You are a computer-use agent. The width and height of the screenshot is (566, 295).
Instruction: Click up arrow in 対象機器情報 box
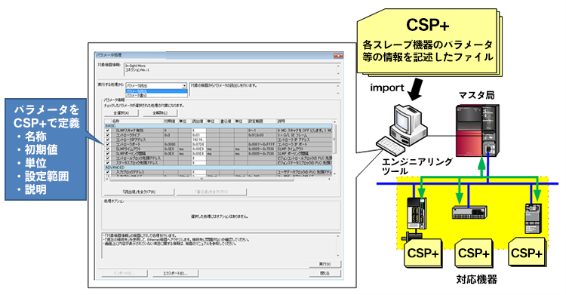tap(338, 66)
